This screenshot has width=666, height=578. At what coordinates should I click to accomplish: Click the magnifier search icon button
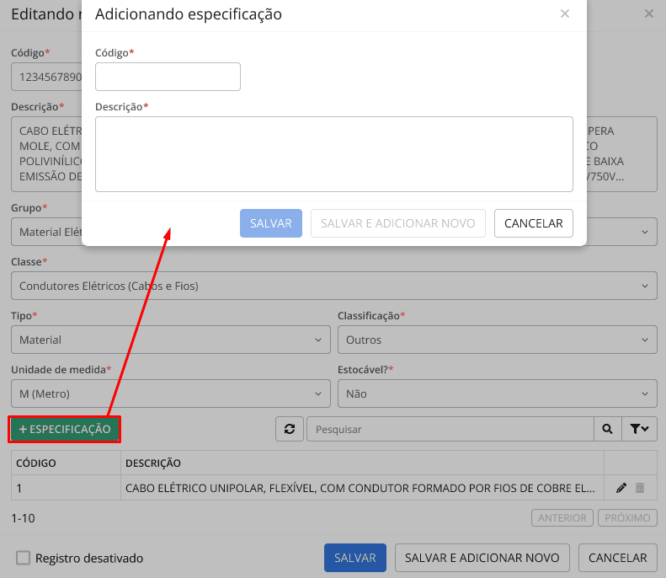tap(607, 429)
